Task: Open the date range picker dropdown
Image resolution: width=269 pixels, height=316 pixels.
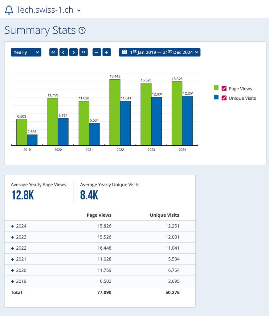Action: [x=160, y=52]
